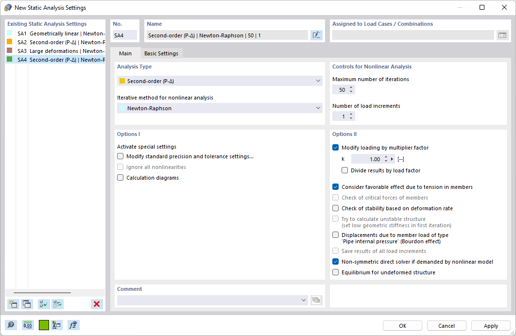Open the Load Cases / Combinations browser icon
Viewport: 516px width, 336px height.
503,34
